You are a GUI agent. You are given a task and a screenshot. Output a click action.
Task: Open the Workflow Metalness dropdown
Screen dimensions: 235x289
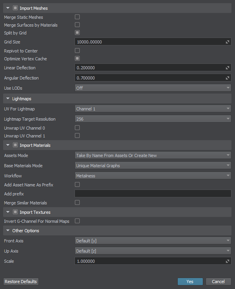pos(153,176)
